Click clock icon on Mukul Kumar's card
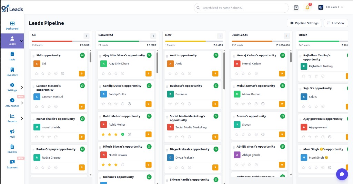The width and height of the screenshot is (353, 184). pos(263,104)
